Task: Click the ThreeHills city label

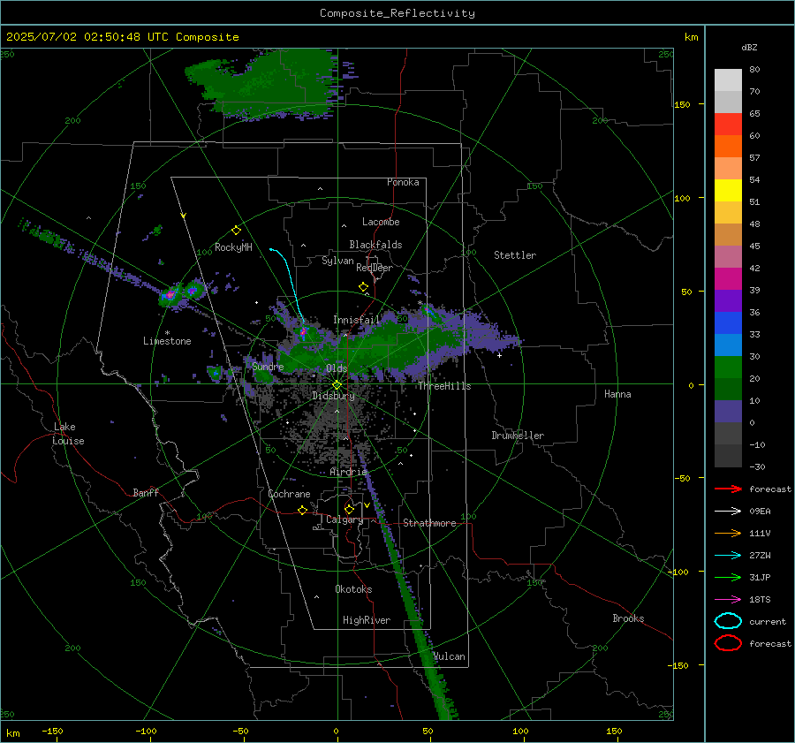Action: [444, 386]
